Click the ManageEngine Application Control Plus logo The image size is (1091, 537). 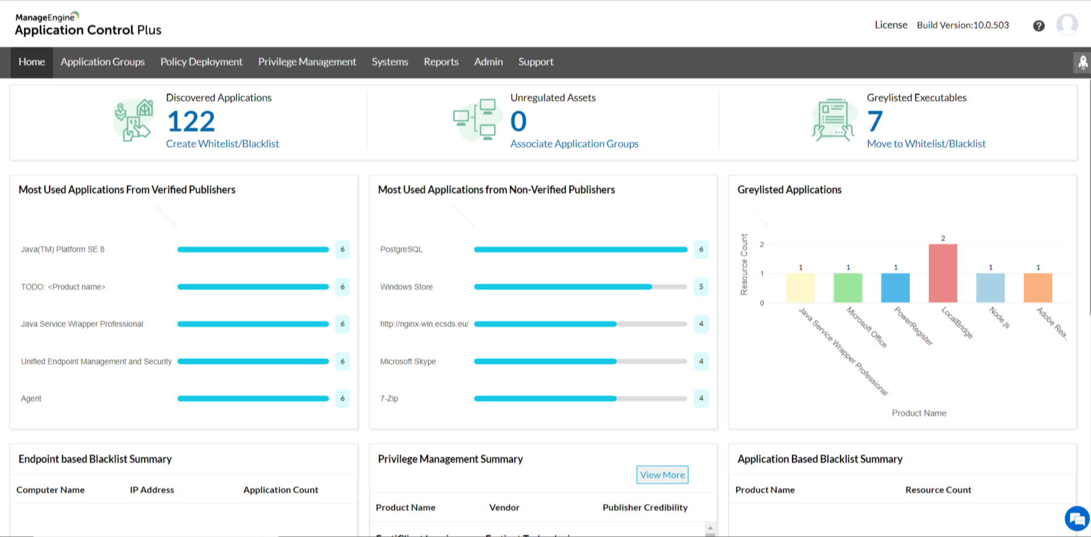(x=88, y=24)
